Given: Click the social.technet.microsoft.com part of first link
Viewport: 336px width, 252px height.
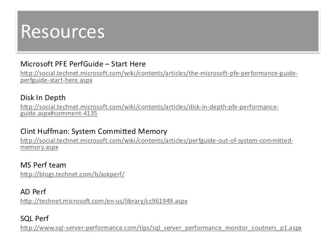Looking at the screenshot, I should [74, 74].
